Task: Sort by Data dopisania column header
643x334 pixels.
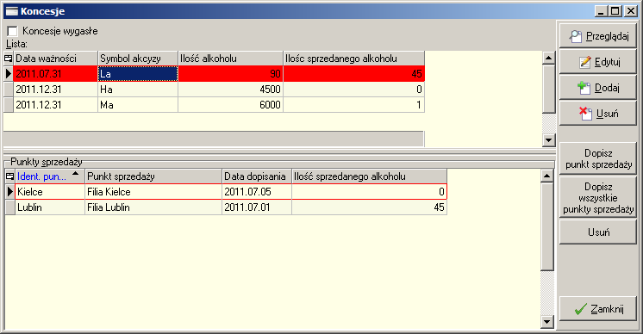Action: (x=257, y=176)
